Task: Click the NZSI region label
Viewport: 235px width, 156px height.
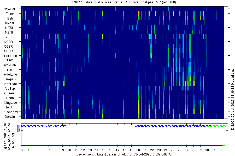Action: coord(9,28)
